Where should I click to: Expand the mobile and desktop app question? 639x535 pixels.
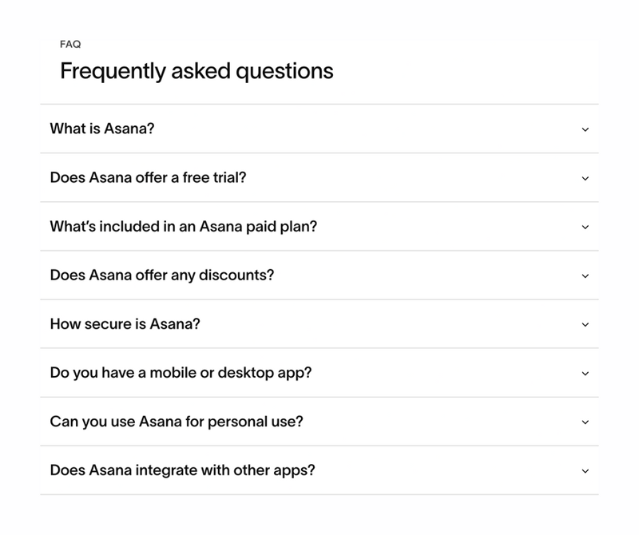176,374
